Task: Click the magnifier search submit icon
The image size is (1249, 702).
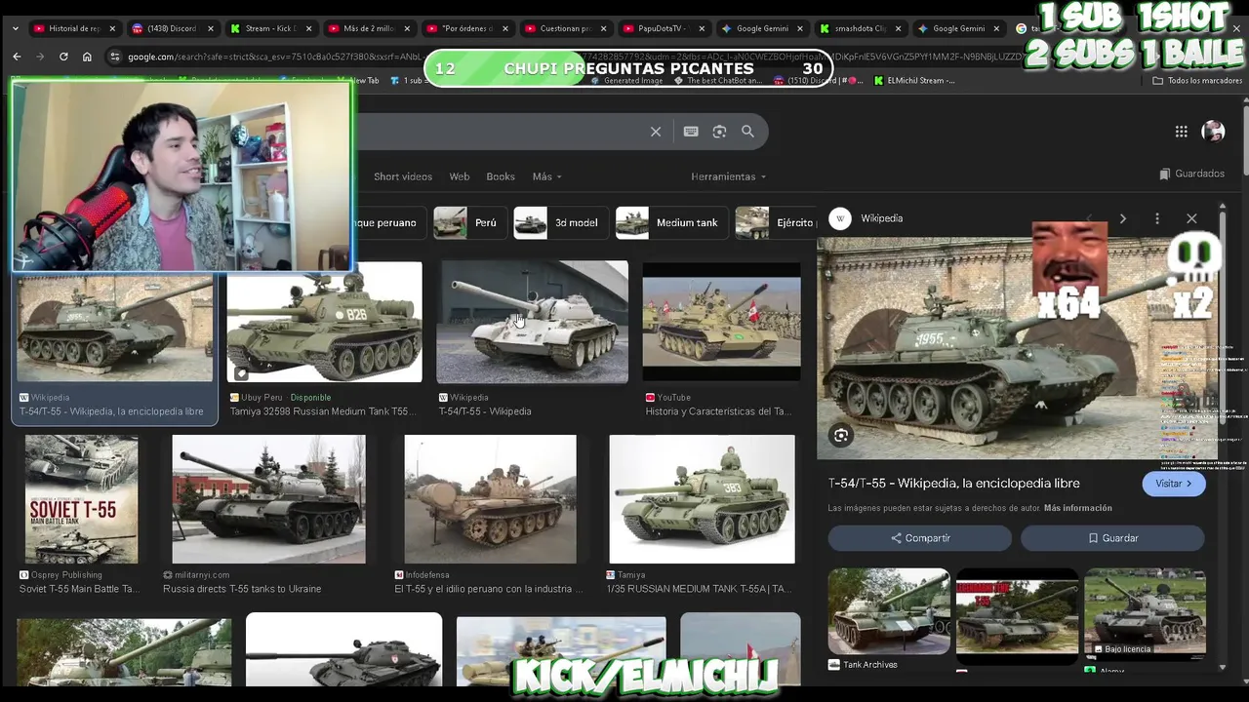Action: click(747, 132)
